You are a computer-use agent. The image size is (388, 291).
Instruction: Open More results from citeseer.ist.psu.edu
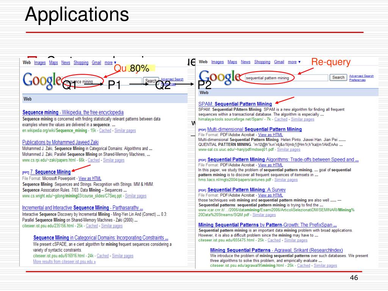(64, 261)
